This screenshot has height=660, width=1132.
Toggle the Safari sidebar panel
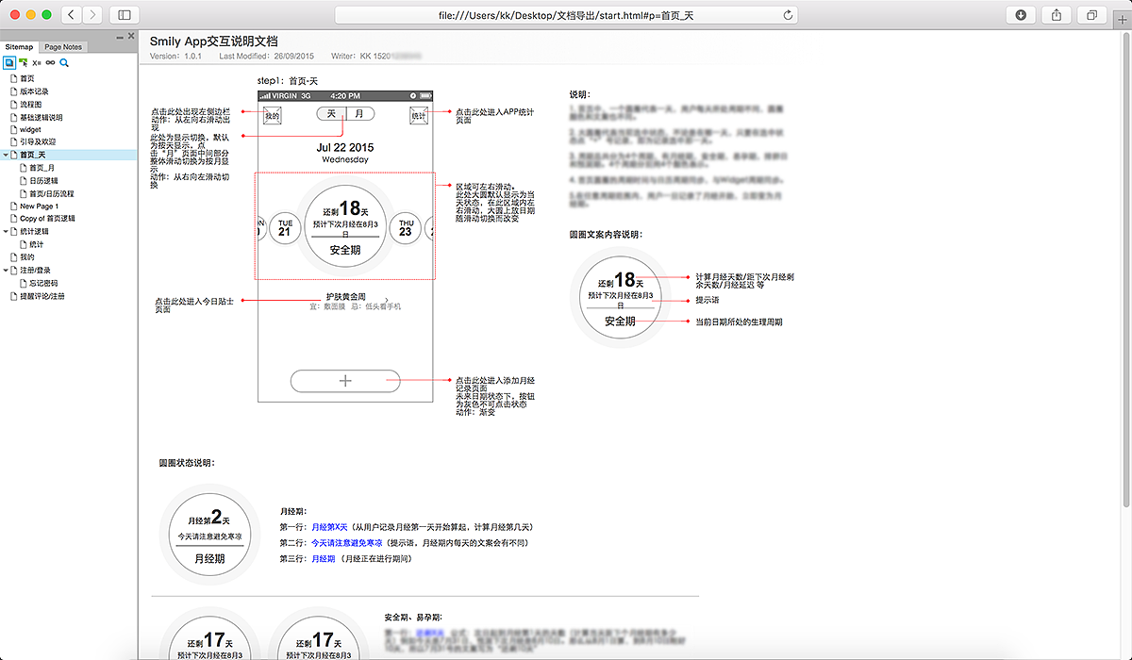(x=125, y=15)
